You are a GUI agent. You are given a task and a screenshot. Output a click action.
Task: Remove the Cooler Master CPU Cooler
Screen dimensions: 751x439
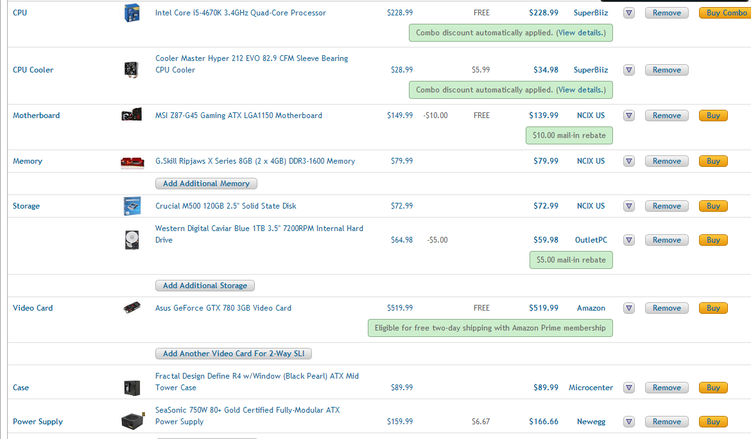click(x=667, y=70)
